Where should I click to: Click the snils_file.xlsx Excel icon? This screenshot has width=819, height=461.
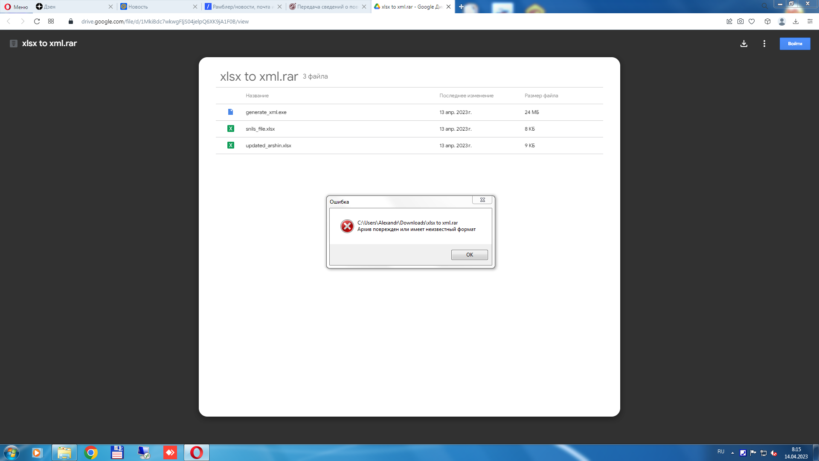[x=230, y=129]
